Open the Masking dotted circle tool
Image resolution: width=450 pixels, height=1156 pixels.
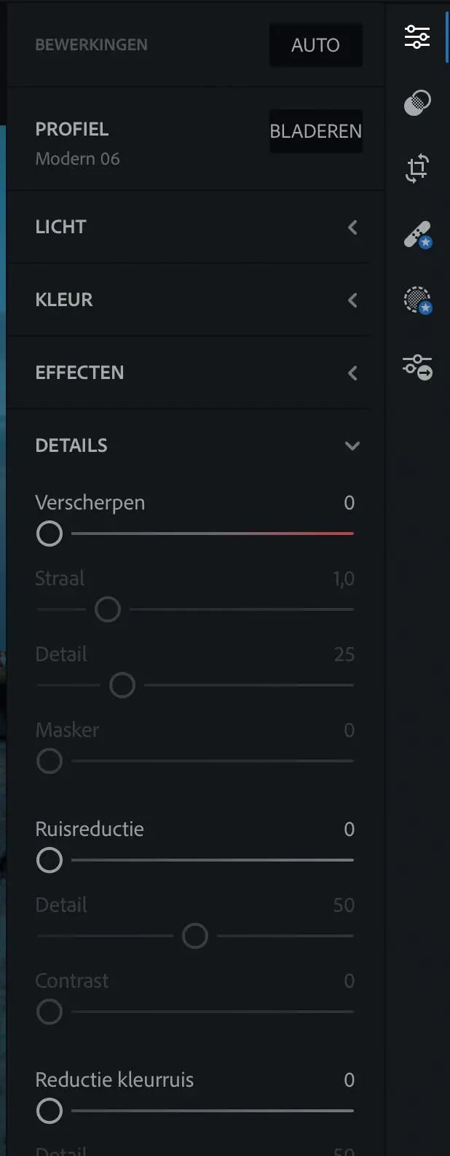point(417,300)
